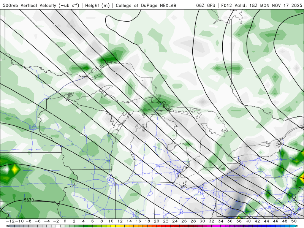Image resolution: width=304 pixels, height=228 pixels.
Task: Select the '48' color scale label
Action: pyautogui.click(x=285, y=221)
